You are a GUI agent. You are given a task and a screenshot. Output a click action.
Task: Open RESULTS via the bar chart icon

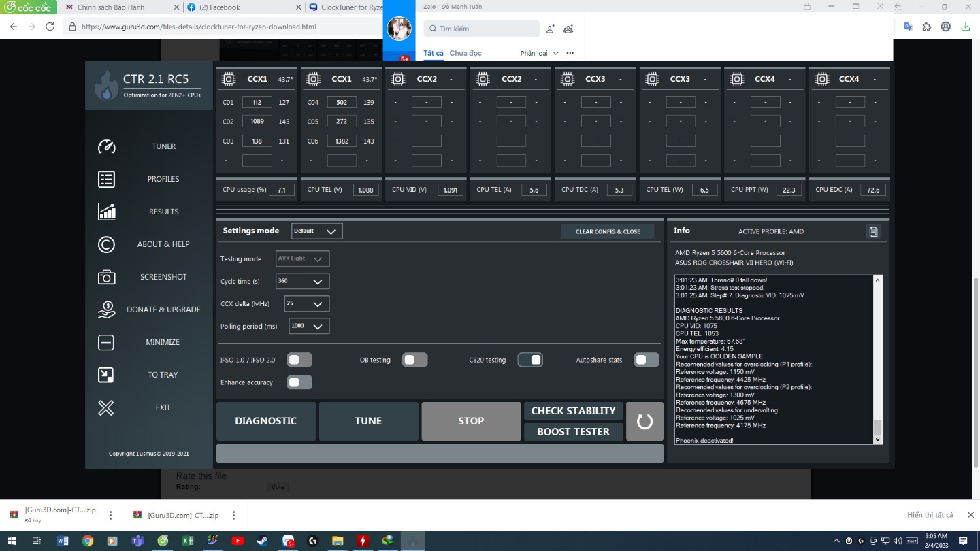[x=106, y=212]
